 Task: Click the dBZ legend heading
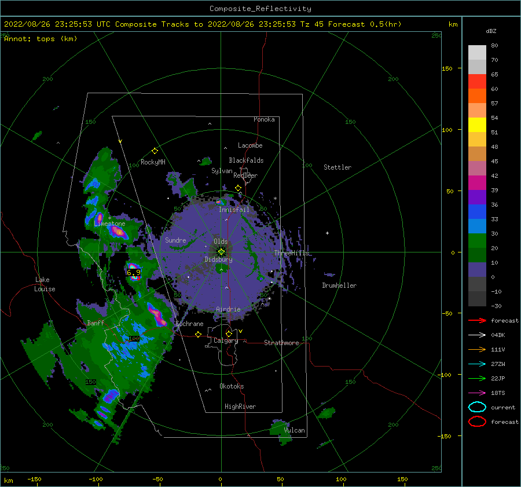(x=491, y=31)
